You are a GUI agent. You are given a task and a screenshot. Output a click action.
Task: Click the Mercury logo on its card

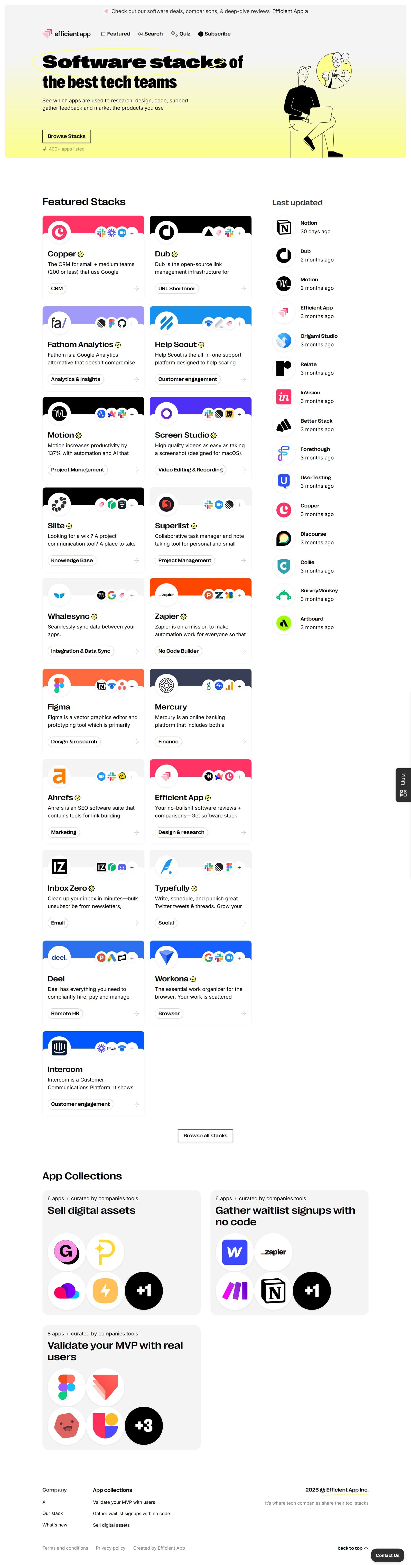166,685
